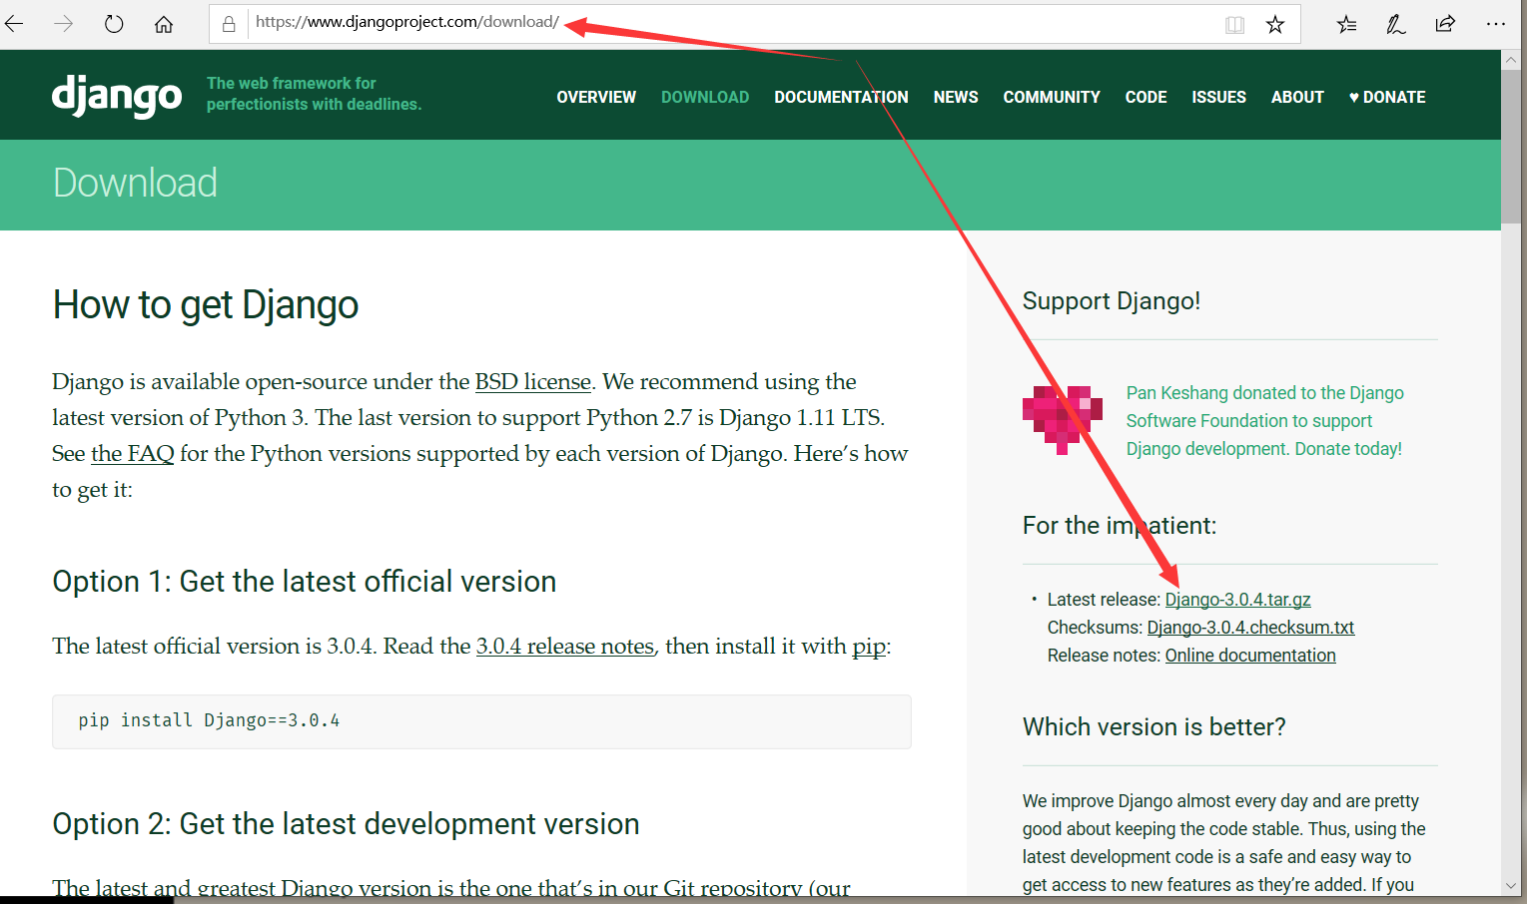Click the Pan Keshang donation message link

coord(1264,421)
